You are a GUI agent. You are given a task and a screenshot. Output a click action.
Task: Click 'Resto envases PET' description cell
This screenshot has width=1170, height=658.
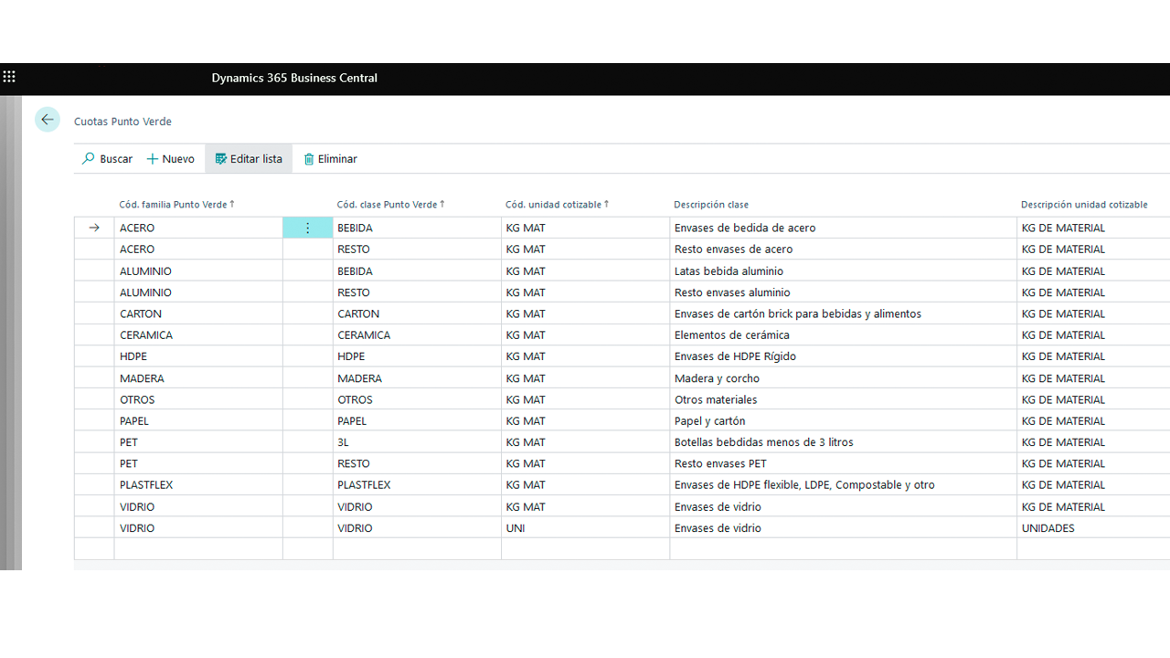[843, 463]
